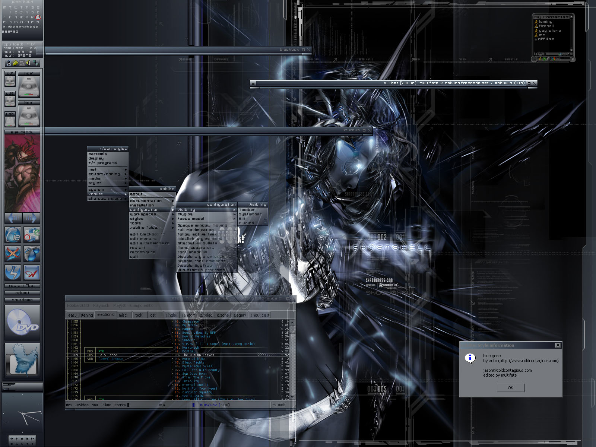Click the speaker volume tray icon

click(28, 63)
